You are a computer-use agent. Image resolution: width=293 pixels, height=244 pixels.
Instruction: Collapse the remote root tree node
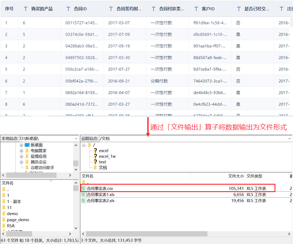[x=84, y=145]
